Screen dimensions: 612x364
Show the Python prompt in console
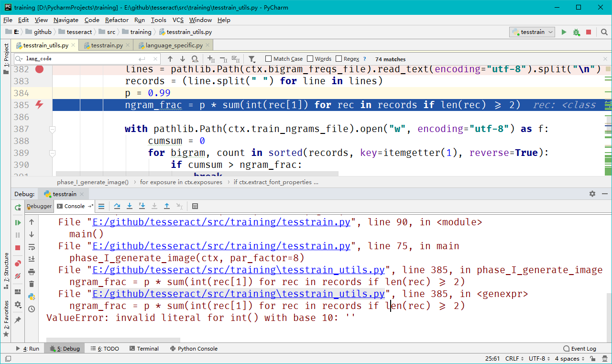[x=31, y=297]
